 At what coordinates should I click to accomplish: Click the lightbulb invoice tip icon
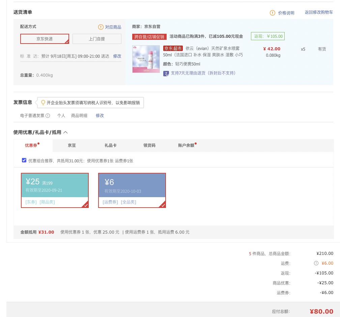click(x=43, y=102)
